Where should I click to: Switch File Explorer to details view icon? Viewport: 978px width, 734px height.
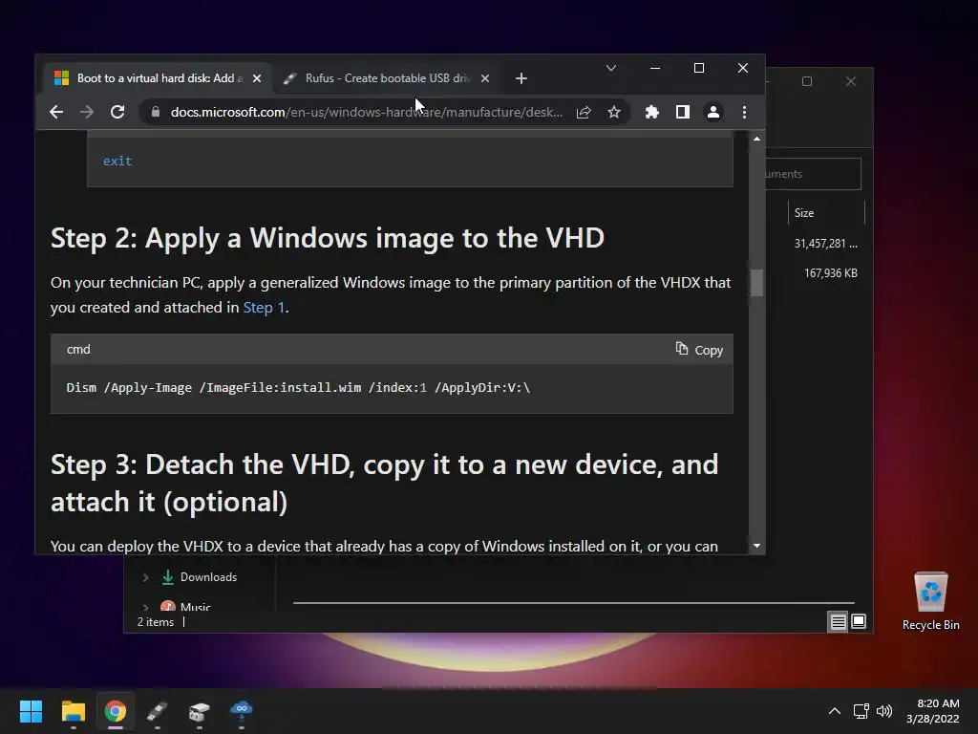(838, 621)
